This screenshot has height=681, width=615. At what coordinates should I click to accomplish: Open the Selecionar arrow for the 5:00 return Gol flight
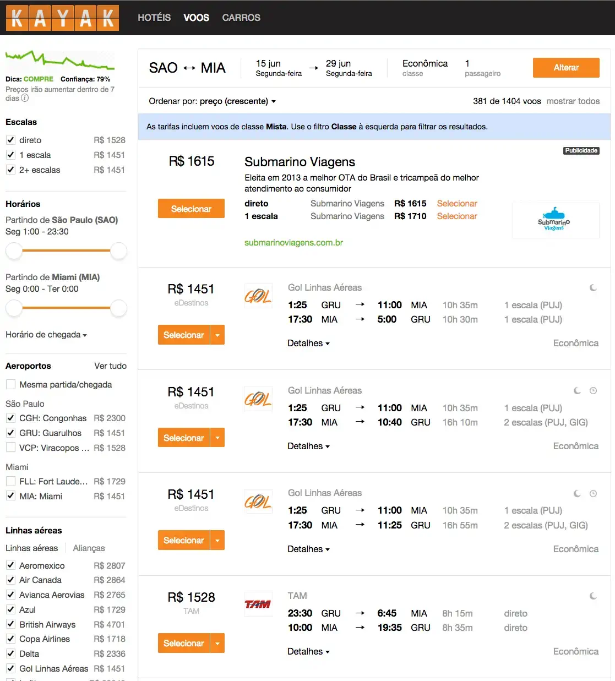coord(217,335)
